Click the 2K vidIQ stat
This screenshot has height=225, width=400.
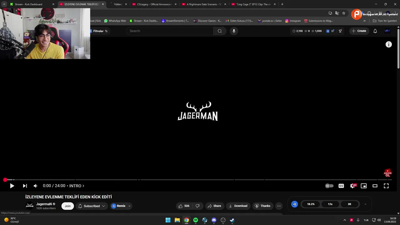coord(350,204)
